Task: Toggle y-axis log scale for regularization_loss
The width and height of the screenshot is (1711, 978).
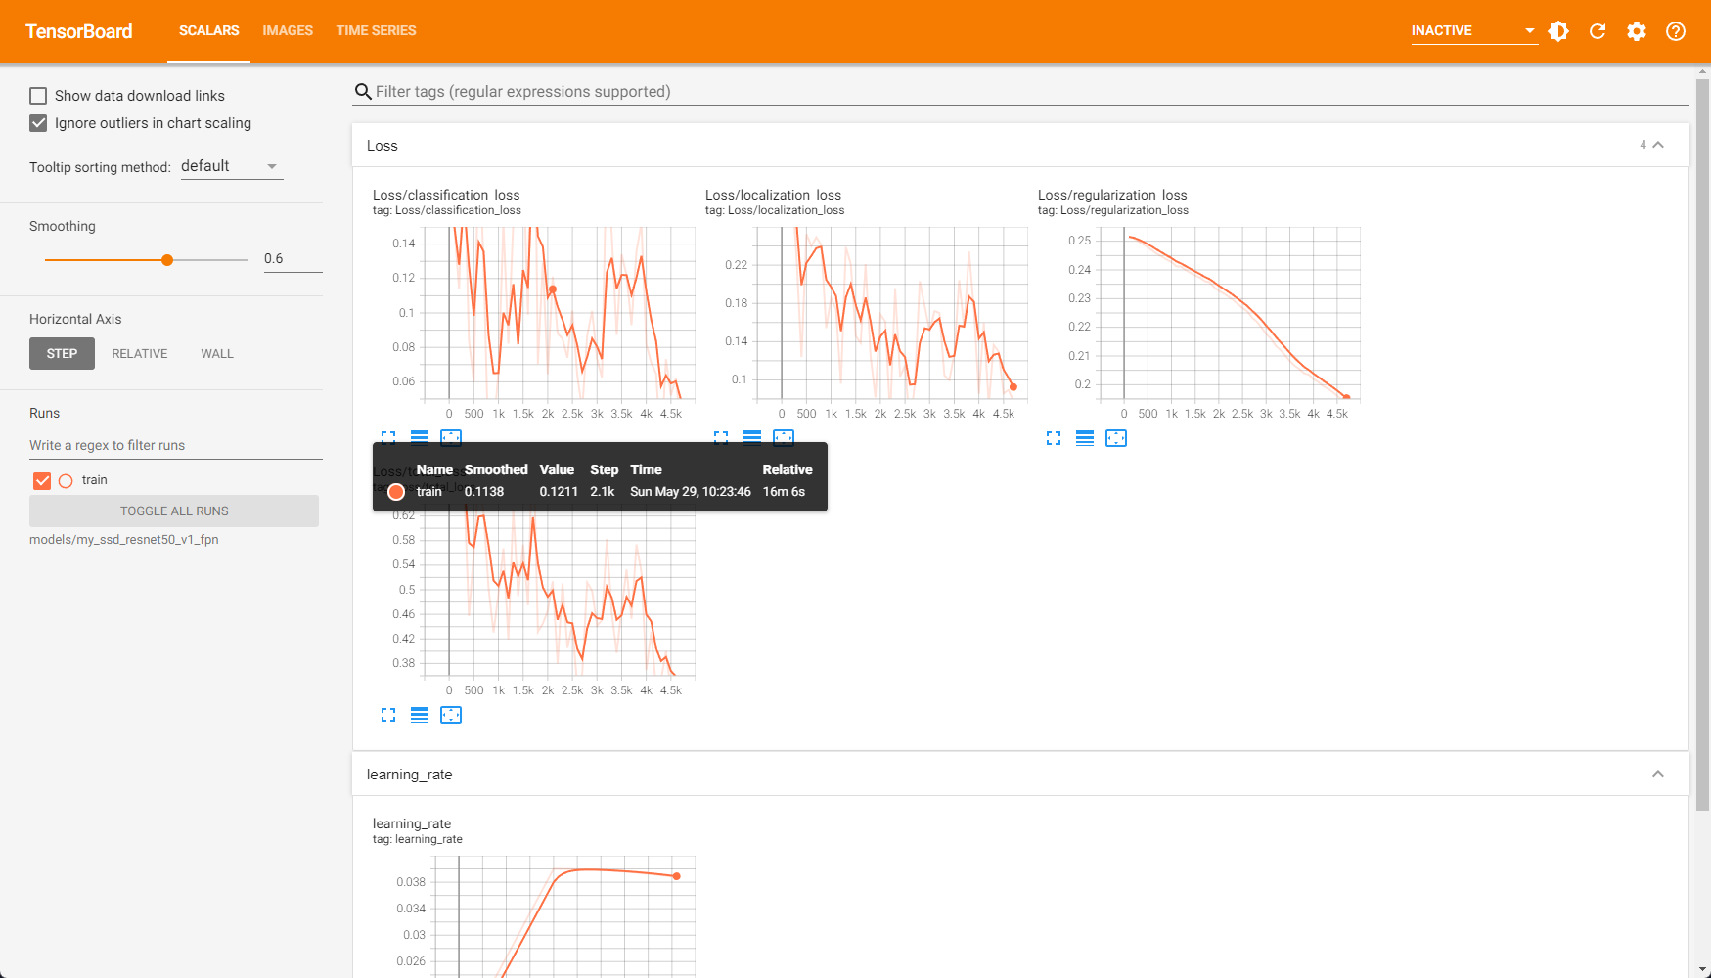Action: tap(1085, 438)
